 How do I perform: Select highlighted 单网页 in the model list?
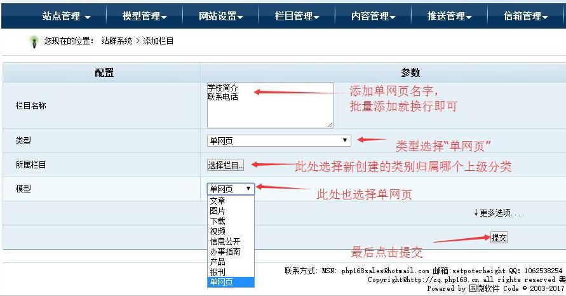[231, 282]
